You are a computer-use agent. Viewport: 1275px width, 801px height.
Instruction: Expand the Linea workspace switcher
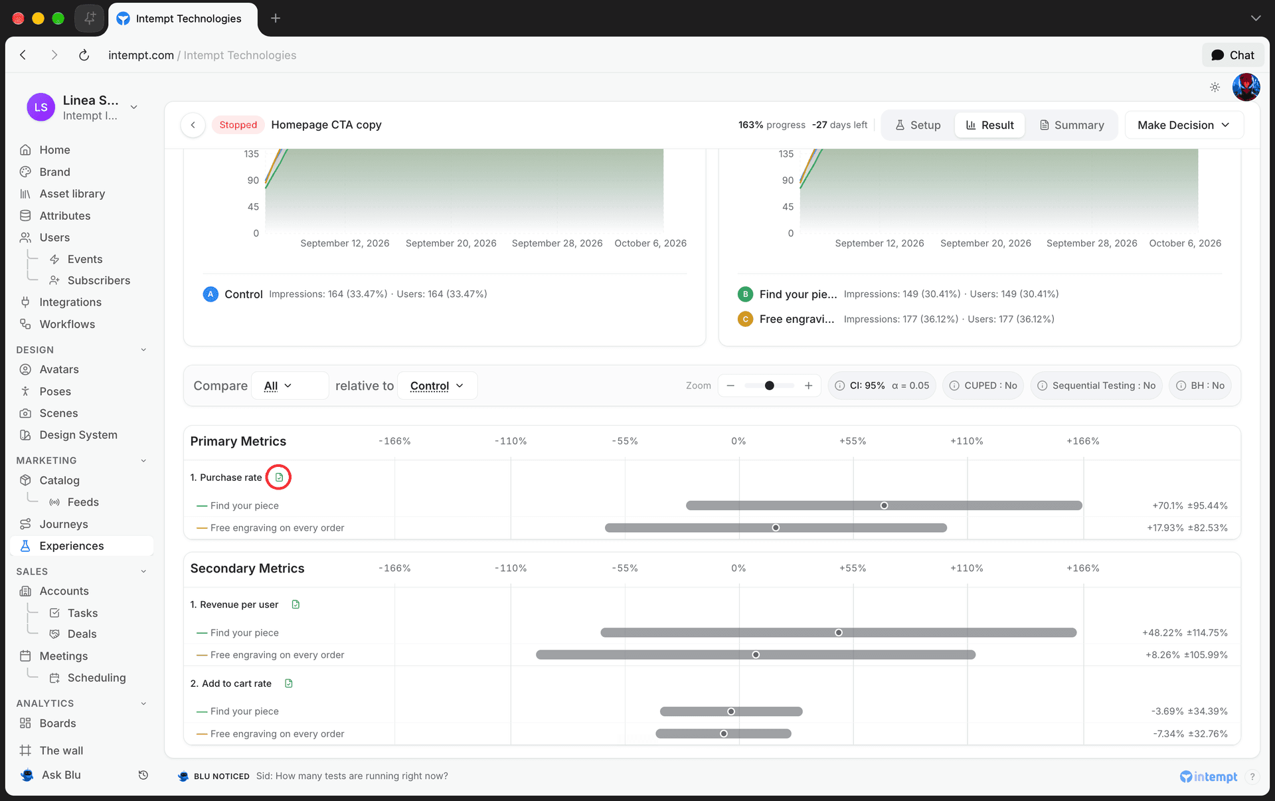133,107
